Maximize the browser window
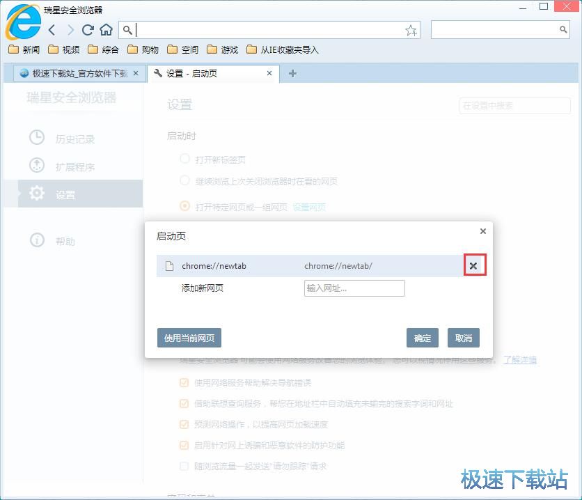The height and width of the screenshot is (500, 582). (544, 6)
